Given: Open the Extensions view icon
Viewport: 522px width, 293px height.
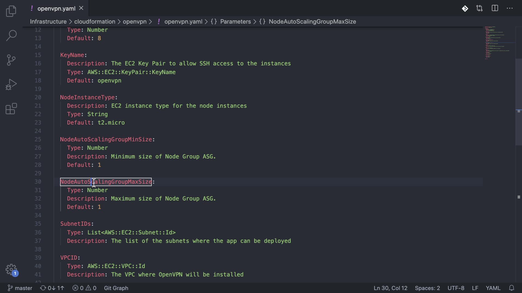Looking at the screenshot, I should (x=11, y=109).
